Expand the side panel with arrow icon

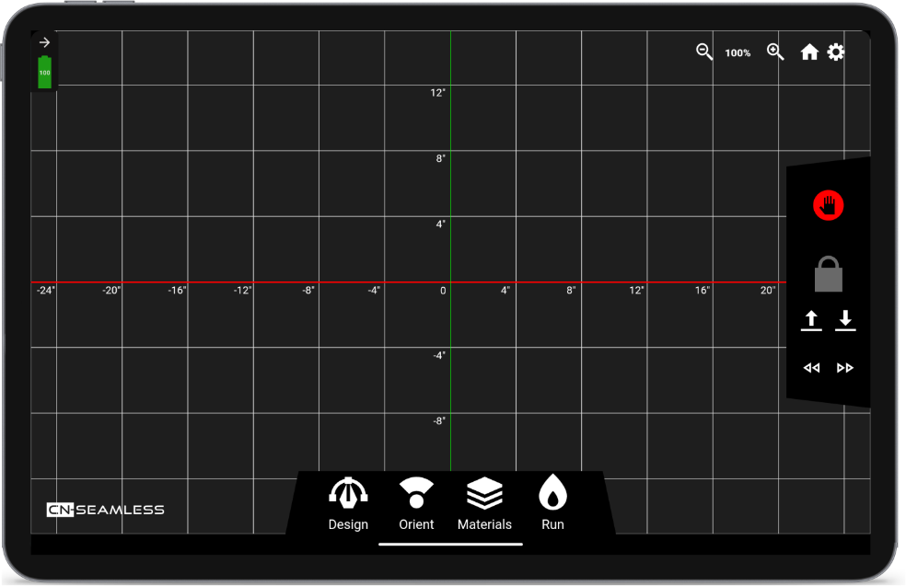click(x=44, y=42)
